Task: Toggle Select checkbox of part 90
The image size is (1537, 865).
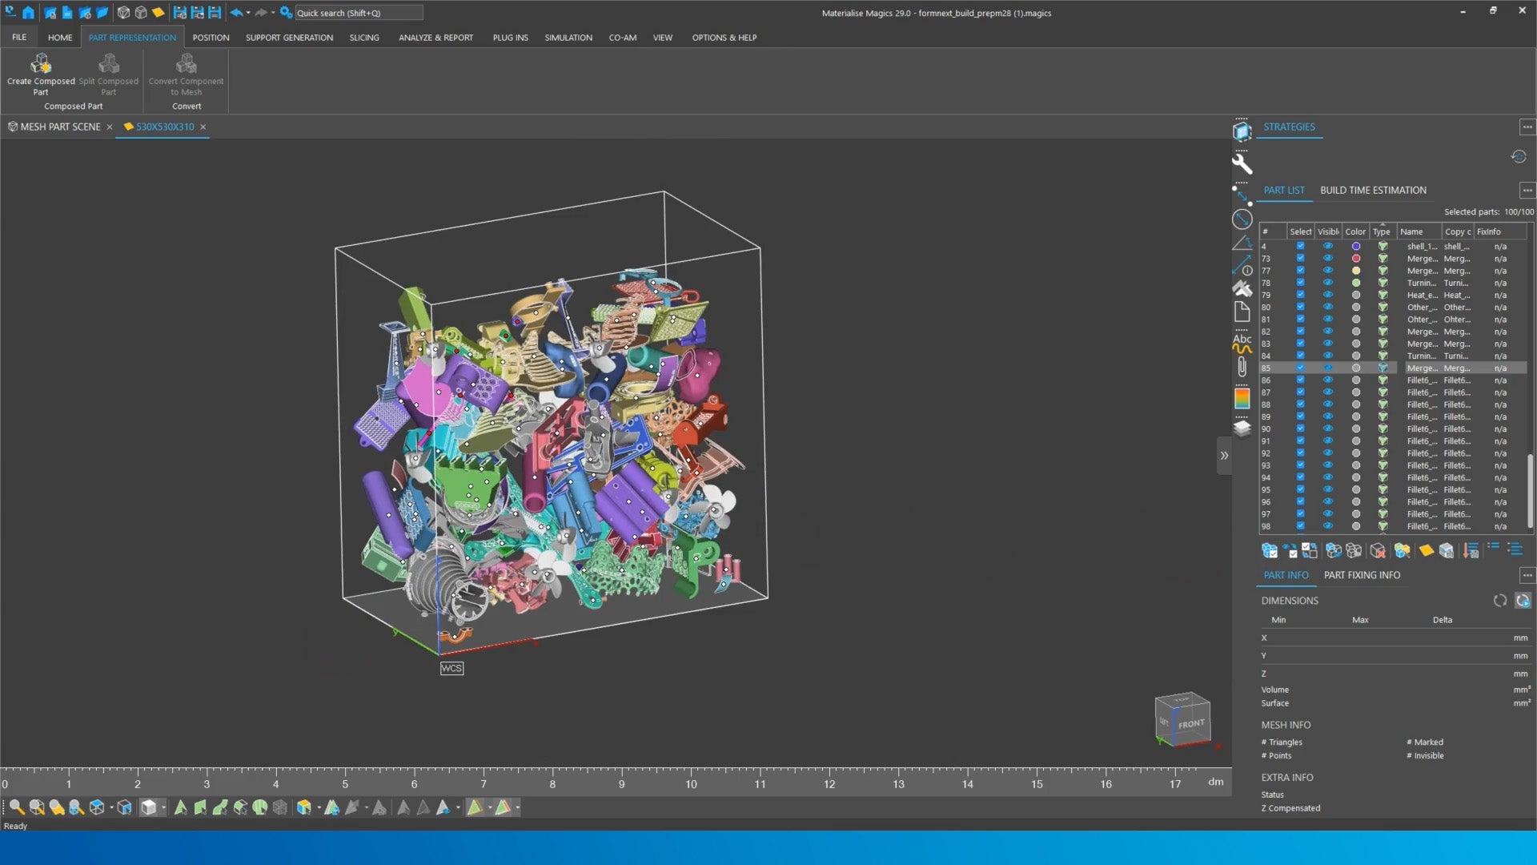Action: 1300,428
